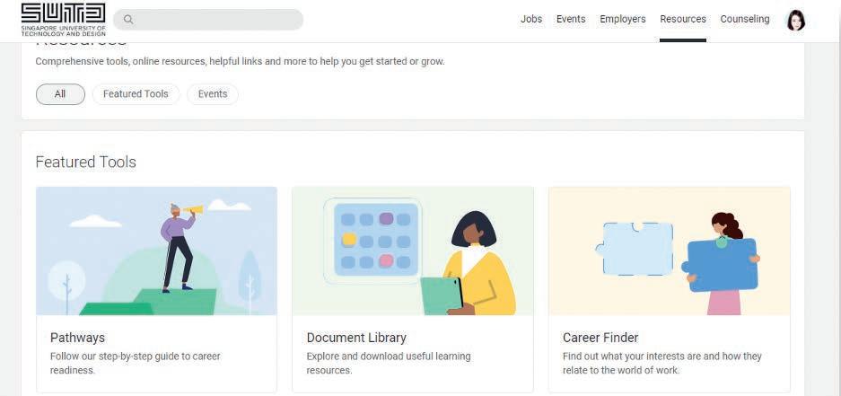Click inside the search input field

pos(215,20)
